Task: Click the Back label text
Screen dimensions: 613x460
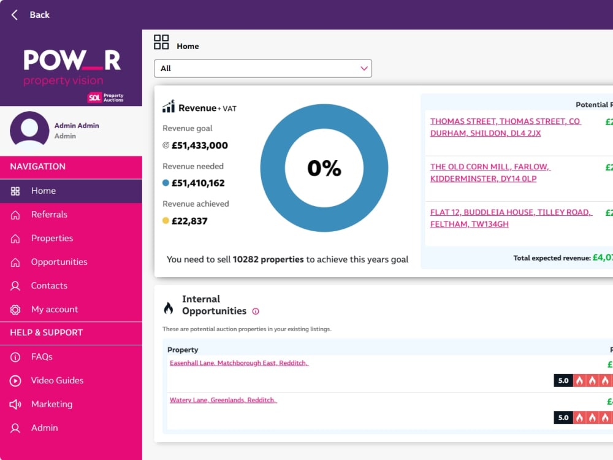Action: (39, 15)
